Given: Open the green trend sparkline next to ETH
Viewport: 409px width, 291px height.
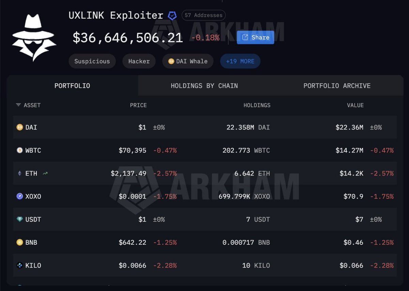Looking at the screenshot, I should (x=45, y=173).
